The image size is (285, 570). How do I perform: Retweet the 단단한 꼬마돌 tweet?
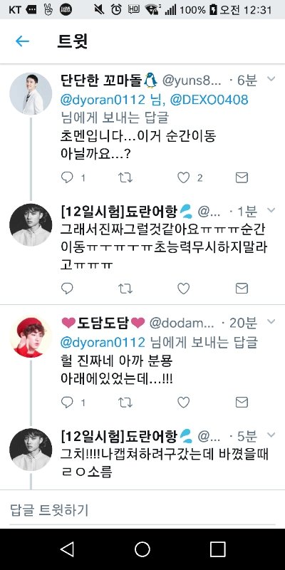(125, 177)
